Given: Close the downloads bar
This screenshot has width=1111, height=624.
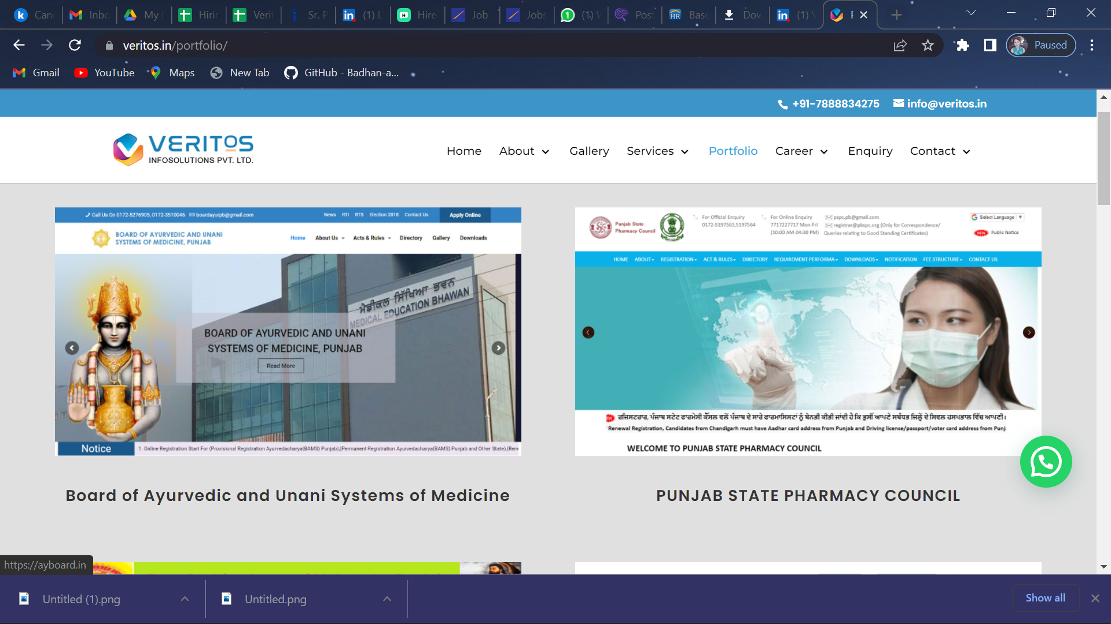Looking at the screenshot, I should coord(1095,599).
